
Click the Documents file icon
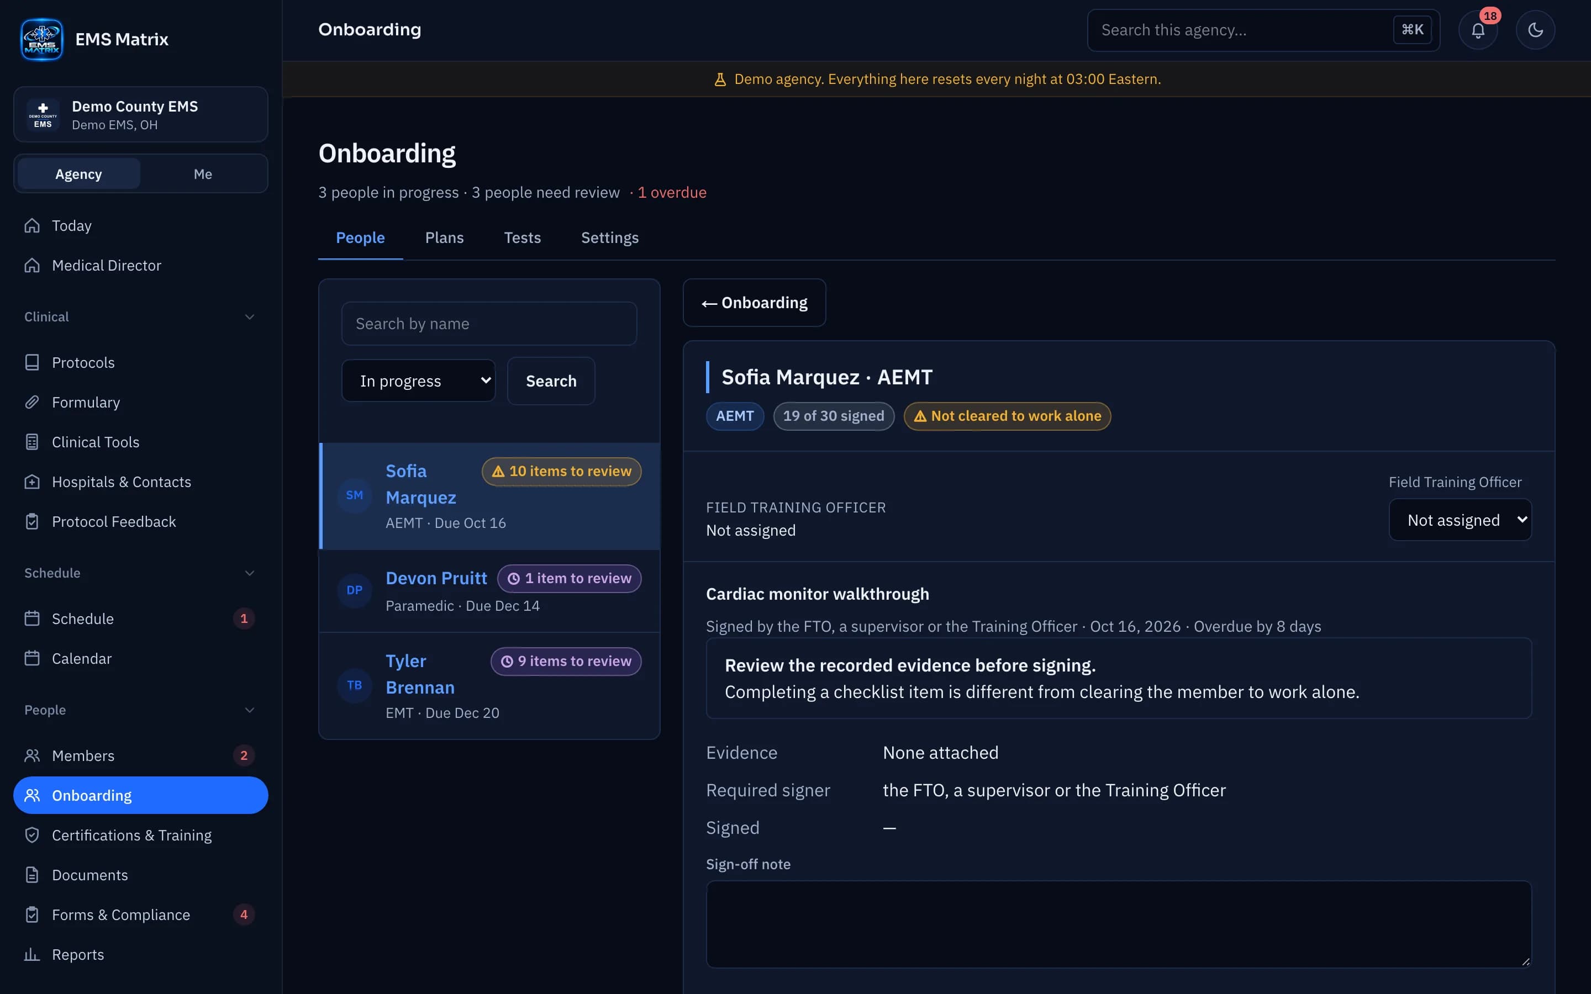(31, 875)
